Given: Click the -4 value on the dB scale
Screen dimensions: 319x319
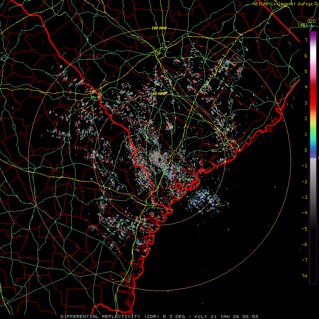Looking at the screenshot, I should click(304, 213).
